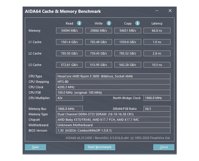Click the L2 Cache Write value 759.45 GB/s
The image size is (199, 161).
pos(99,53)
